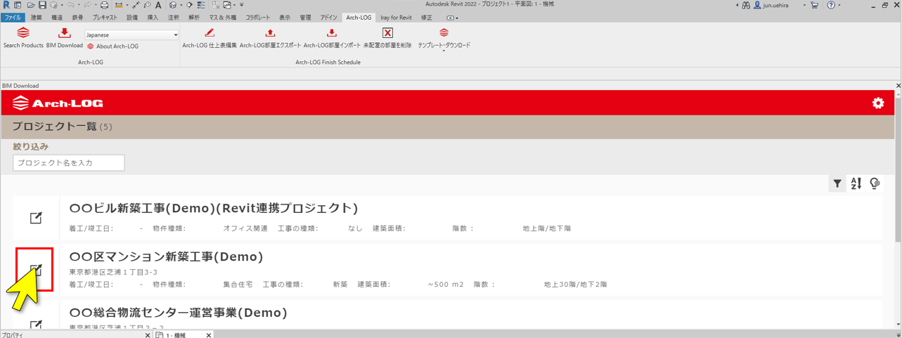Open the shopping cart icon
Viewport: 902px width, 338px height.
(x=814, y=5)
